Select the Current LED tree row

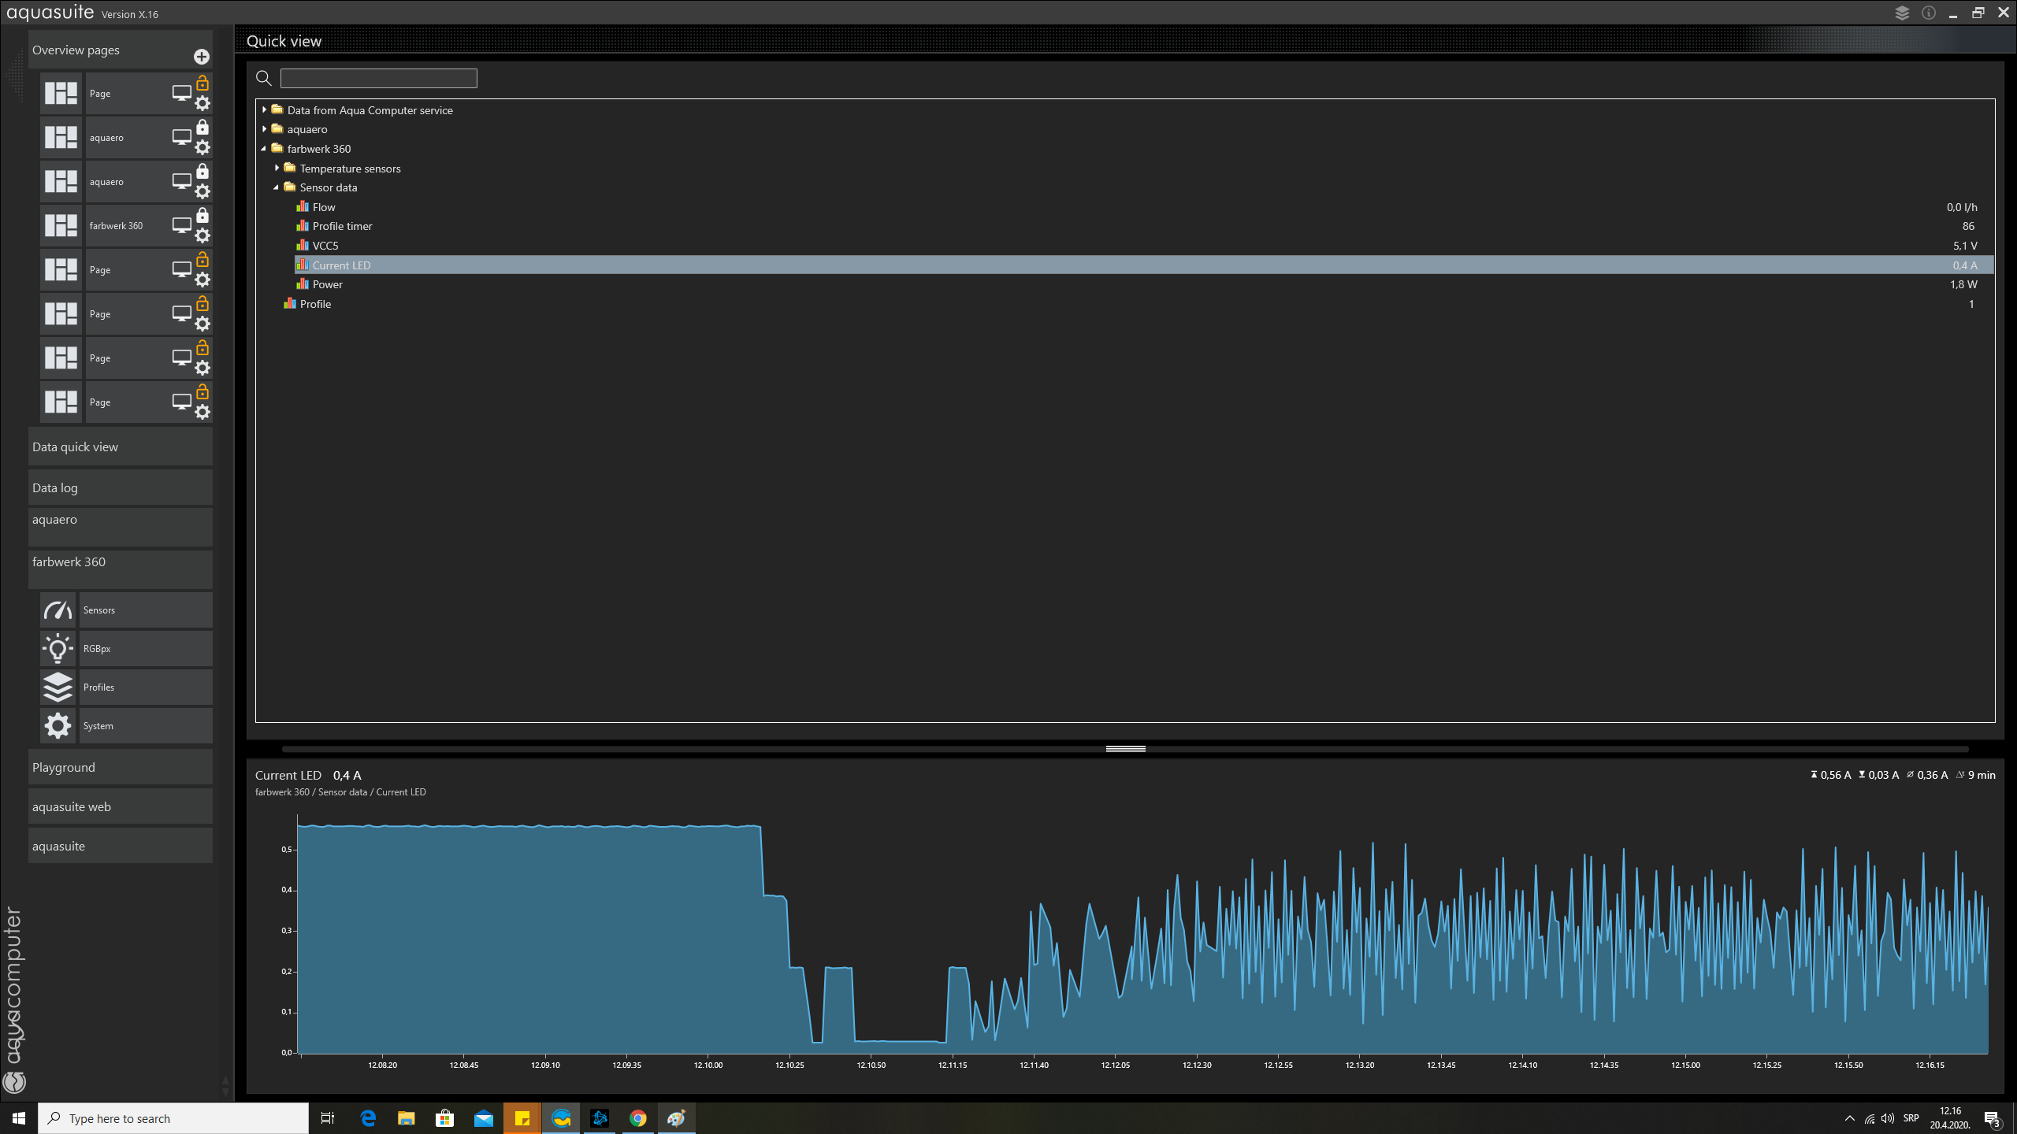coord(1144,265)
